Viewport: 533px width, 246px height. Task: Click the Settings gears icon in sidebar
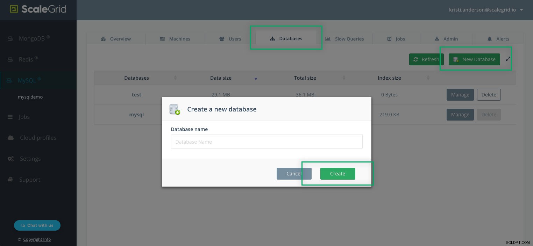coord(11,159)
